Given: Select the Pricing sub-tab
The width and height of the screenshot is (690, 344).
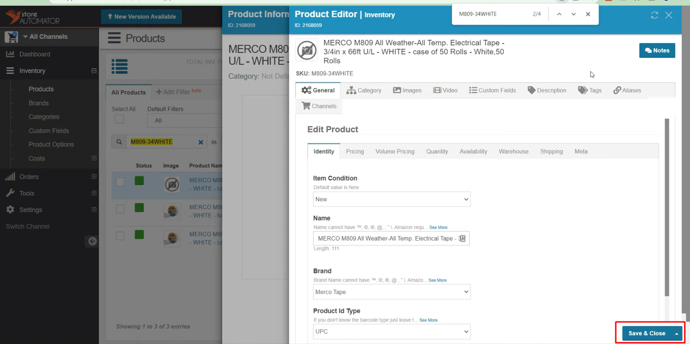Looking at the screenshot, I should point(355,151).
